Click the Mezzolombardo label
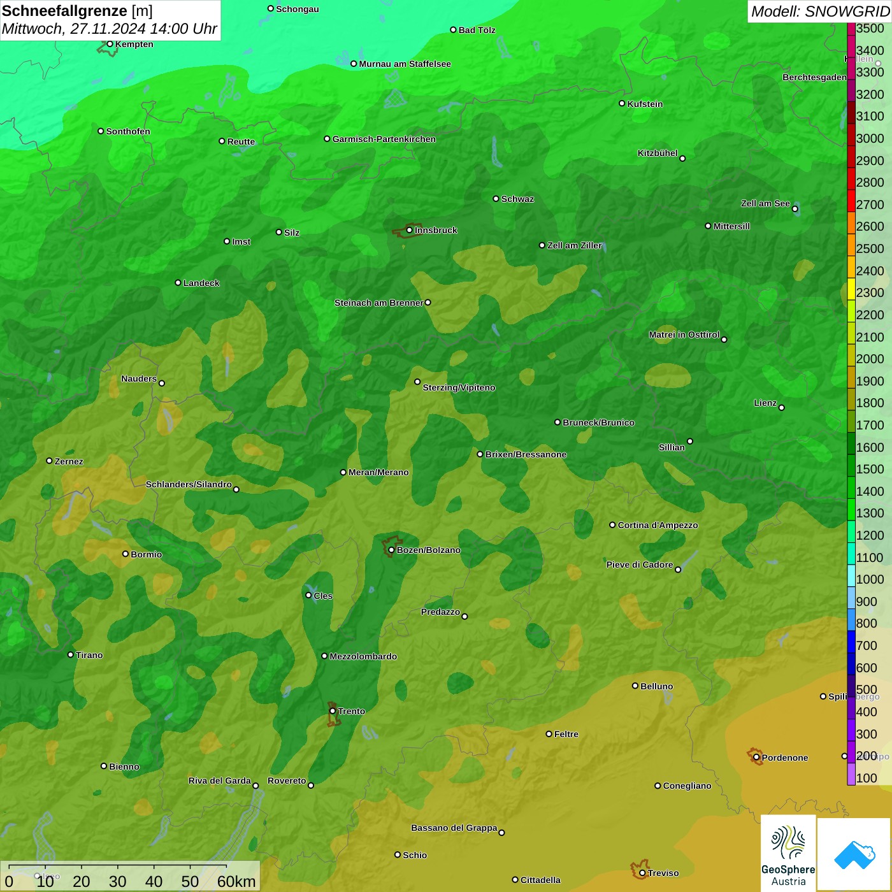Screen dimensions: 892x892 (363, 656)
